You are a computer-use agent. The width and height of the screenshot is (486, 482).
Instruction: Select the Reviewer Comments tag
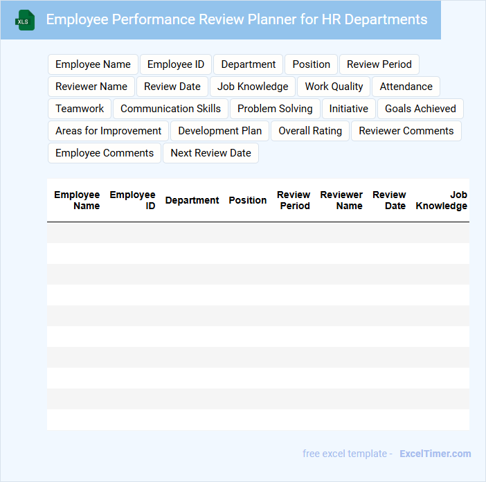point(406,131)
